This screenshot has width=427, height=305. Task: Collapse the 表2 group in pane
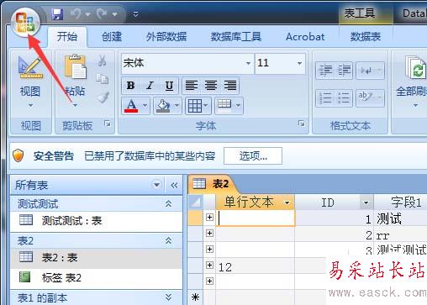[168, 240]
